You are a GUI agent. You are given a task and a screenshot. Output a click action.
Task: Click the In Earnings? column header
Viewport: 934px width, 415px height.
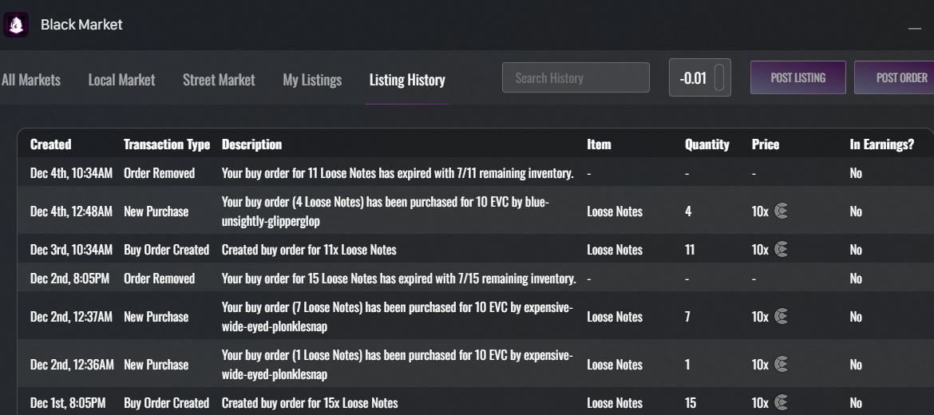881,144
